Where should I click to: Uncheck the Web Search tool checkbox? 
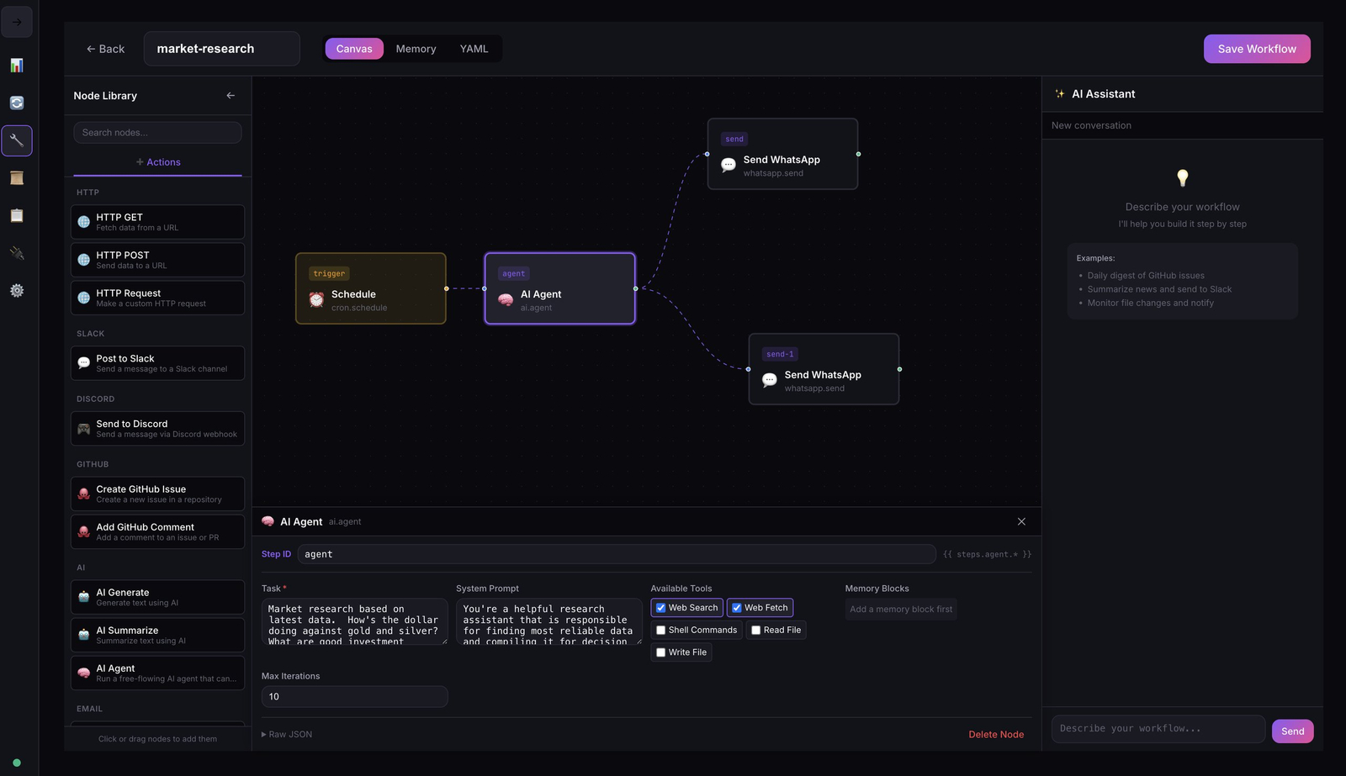coord(661,608)
